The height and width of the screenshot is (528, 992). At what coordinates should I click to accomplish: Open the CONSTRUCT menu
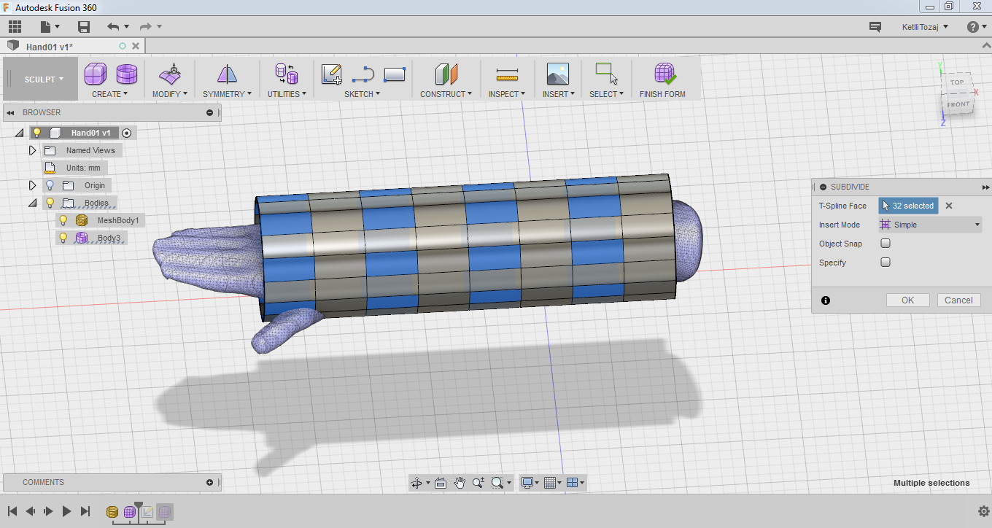coord(446,94)
